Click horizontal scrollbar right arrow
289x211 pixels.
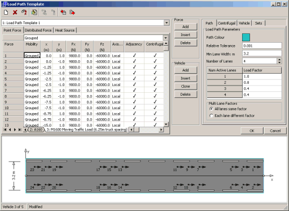pos(161,129)
